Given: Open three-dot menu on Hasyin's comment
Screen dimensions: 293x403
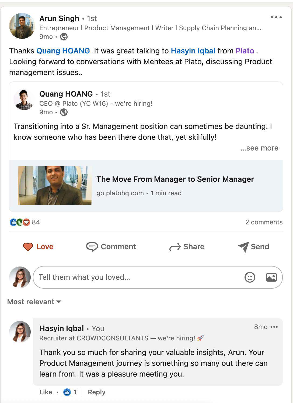Looking at the screenshot, I should click(x=274, y=327).
